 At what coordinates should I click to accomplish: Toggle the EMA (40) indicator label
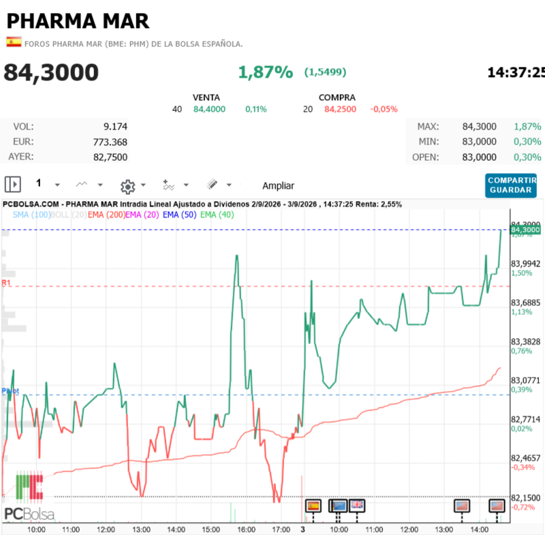tap(217, 215)
